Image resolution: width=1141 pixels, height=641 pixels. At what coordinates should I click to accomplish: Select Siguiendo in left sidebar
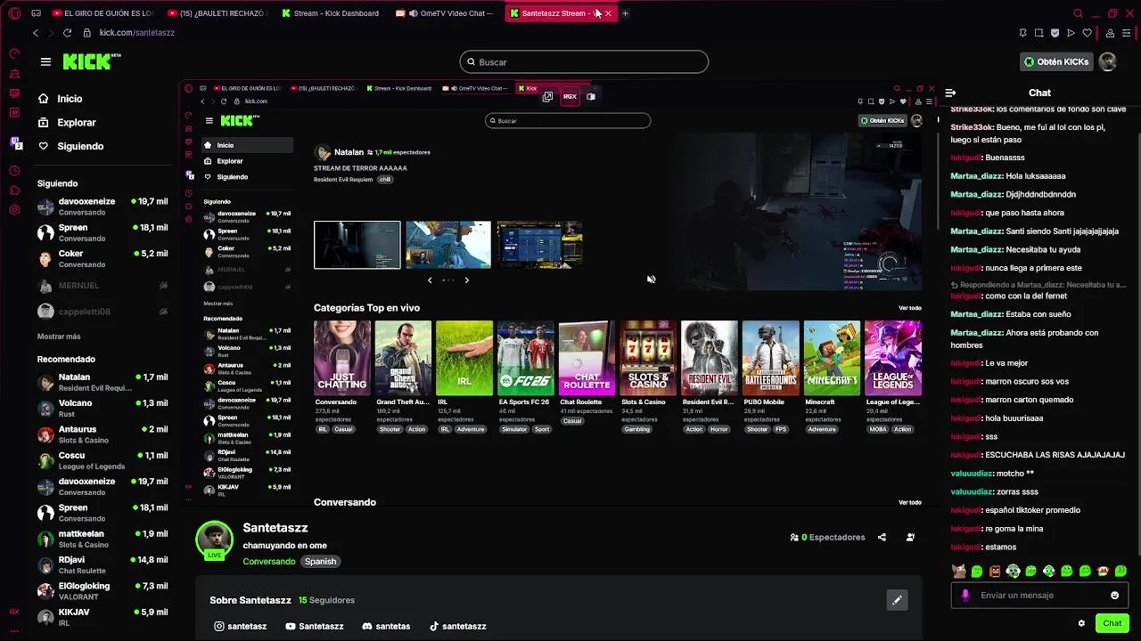pyautogui.click(x=80, y=146)
